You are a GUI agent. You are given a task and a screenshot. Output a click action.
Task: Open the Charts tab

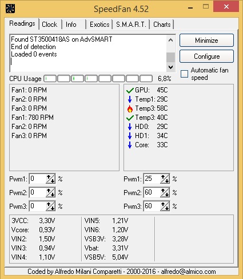[x=162, y=25]
